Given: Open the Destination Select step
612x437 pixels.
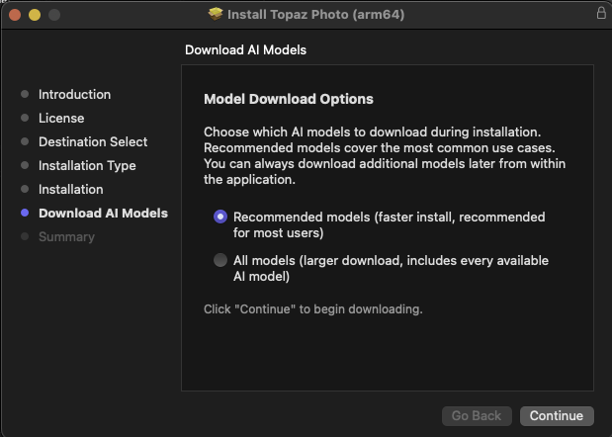Looking at the screenshot, I should click(93, 142).
